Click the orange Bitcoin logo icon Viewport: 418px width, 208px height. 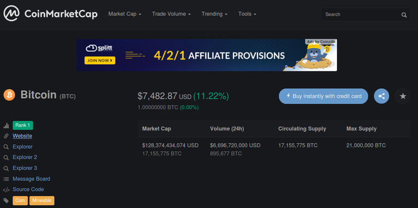point(9,95)
